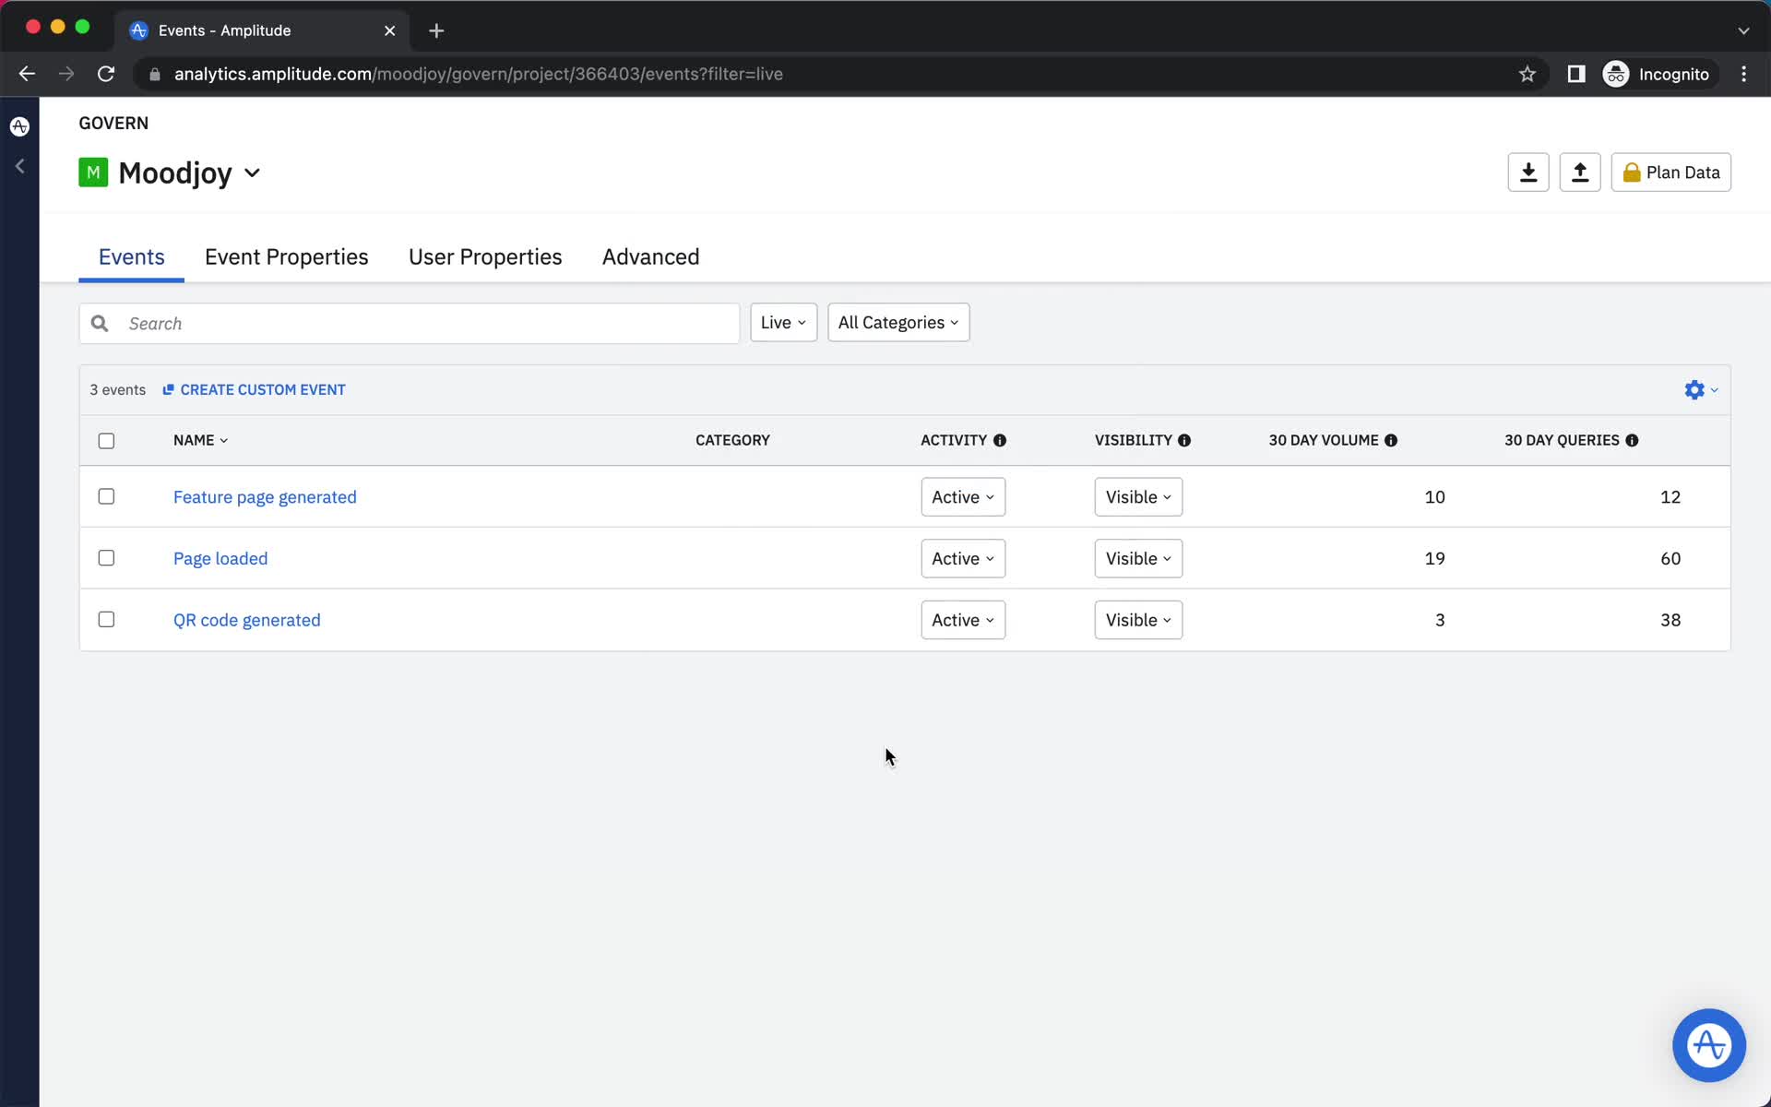Open the All Categories dropdown
The image size is (1771, 1107).
(898, 322)
